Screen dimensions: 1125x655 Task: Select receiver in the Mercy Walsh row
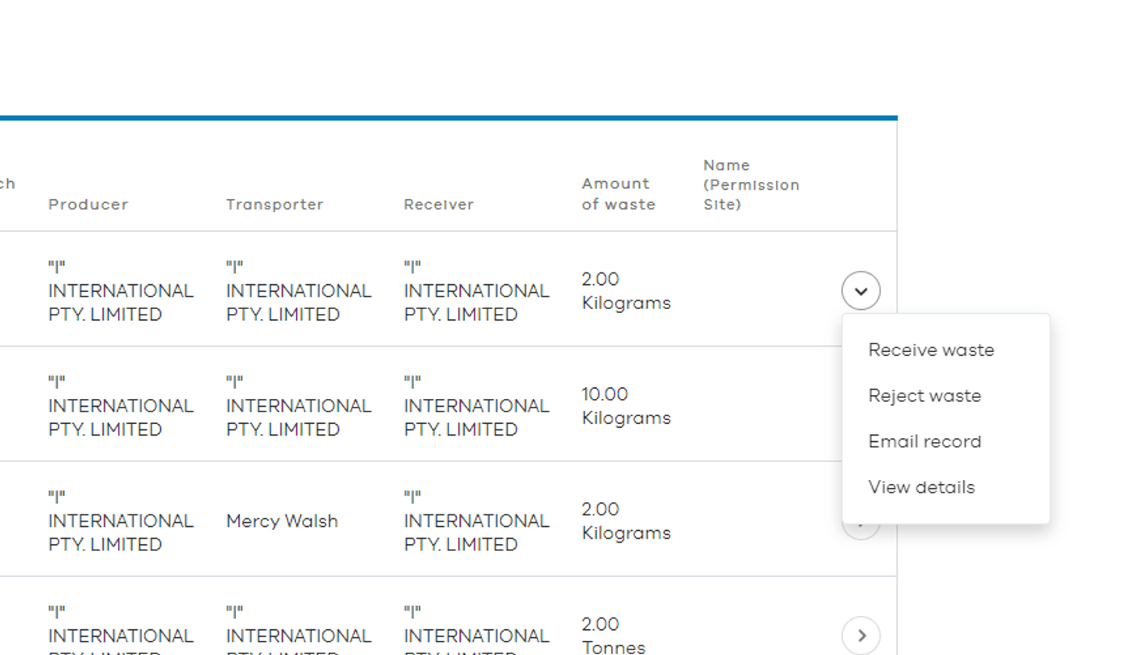point(476,521)
